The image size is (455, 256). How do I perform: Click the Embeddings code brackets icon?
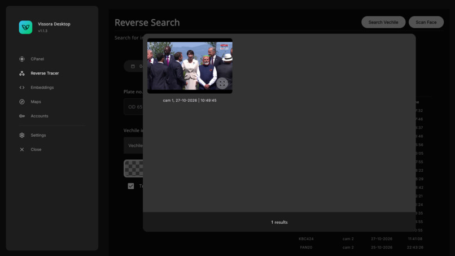coord(22,88)
